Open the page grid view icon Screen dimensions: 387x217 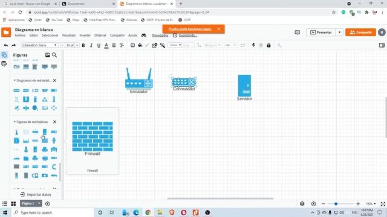(x=13, y=204)
